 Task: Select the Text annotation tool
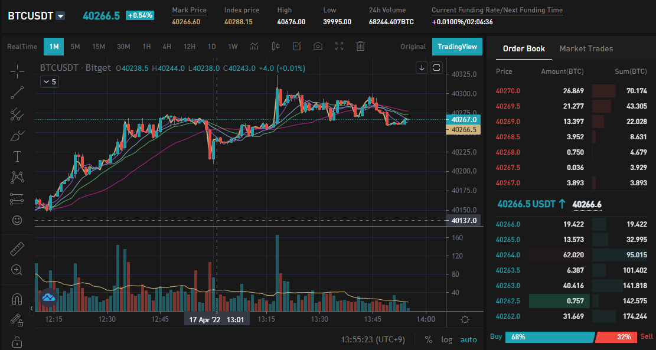point(17,157)
